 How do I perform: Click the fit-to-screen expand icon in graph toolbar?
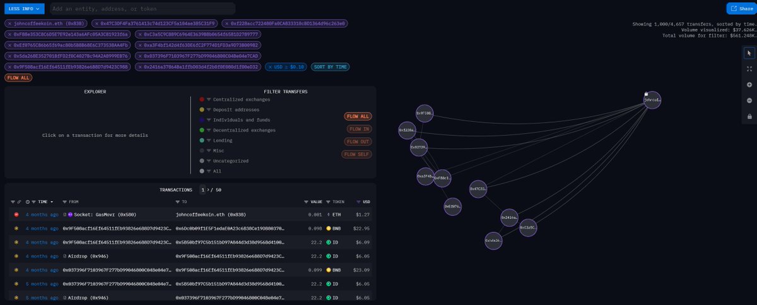point(749,69)
